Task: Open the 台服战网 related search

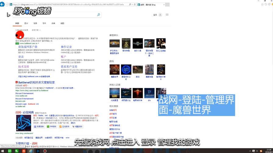Action: point(113,110)
